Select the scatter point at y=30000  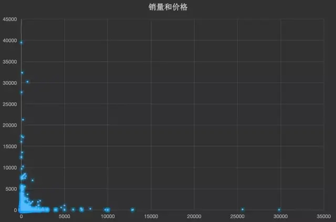[27, 82]
